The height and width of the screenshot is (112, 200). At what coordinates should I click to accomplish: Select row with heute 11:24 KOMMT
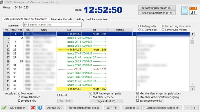click(97, 38)
